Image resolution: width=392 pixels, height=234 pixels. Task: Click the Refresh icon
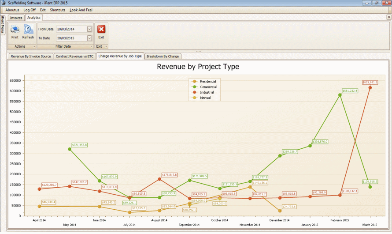tap(28, 29)
